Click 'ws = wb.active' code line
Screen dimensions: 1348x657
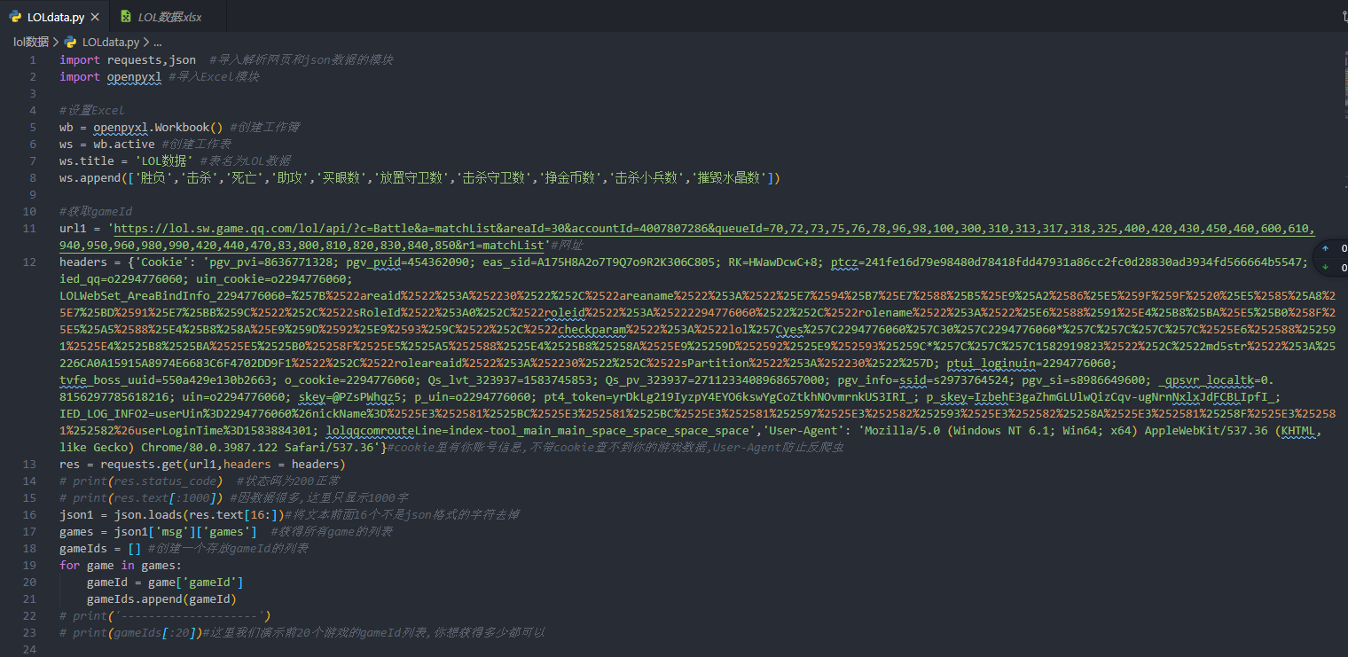coord(107,145)
